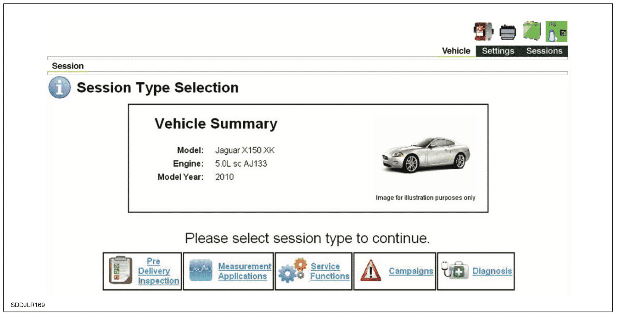The width and height of the screenshot is (620, 319).
Task: Click the silver Jaguar XK vehicle image
Action: 426,155
